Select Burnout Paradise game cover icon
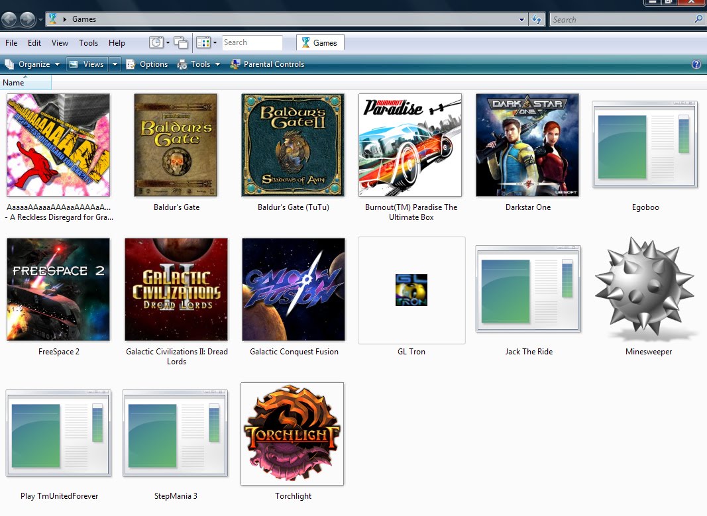 pos(410,145)
